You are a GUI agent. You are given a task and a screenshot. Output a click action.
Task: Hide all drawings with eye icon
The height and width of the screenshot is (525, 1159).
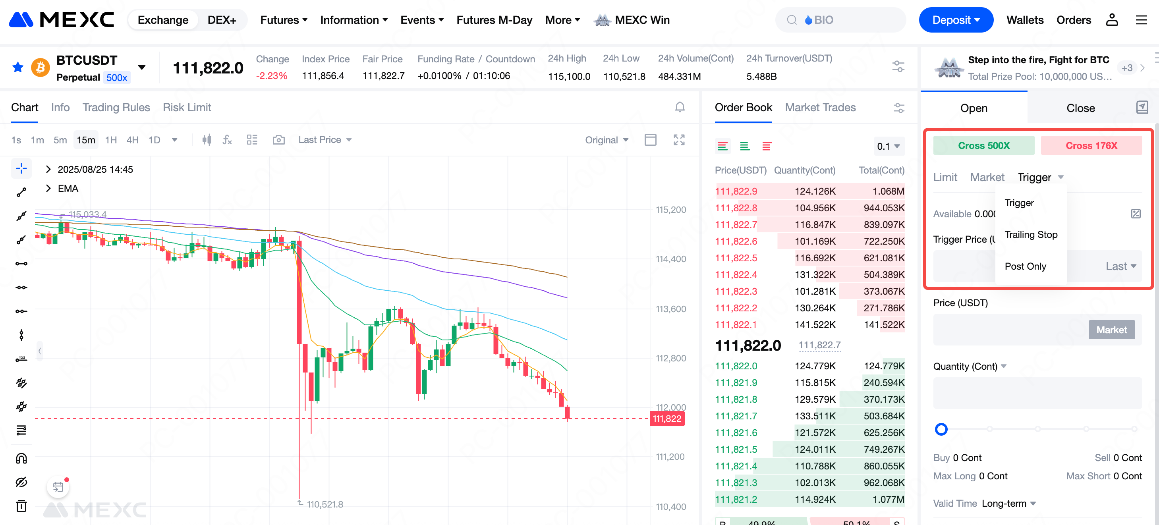coord(21,482)
